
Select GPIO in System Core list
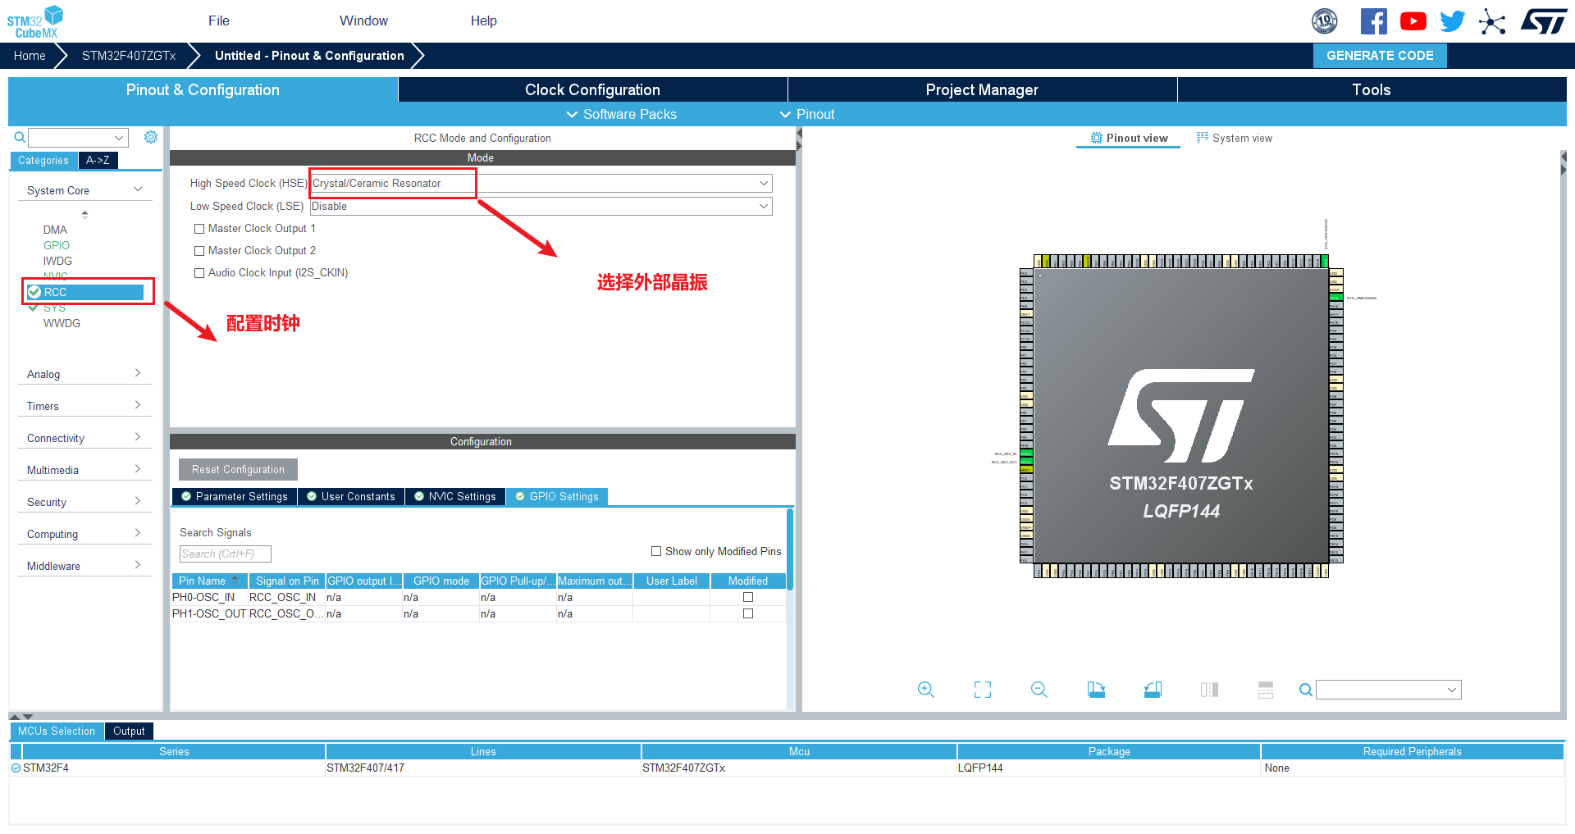(57, 245)
